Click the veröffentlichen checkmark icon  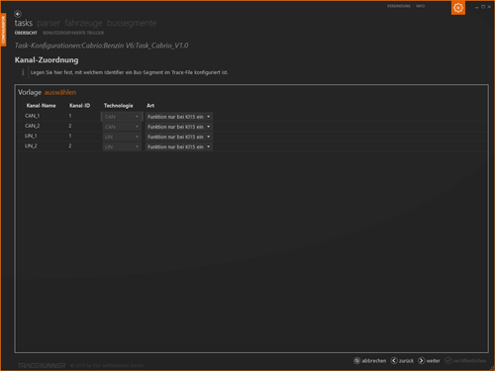coord(448,360)
